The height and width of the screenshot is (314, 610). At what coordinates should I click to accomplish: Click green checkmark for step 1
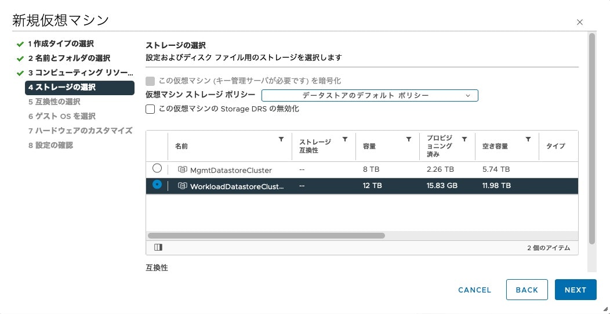20,44
